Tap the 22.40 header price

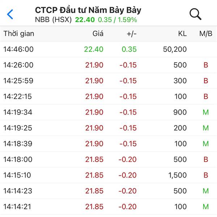(x=85, y=20)
